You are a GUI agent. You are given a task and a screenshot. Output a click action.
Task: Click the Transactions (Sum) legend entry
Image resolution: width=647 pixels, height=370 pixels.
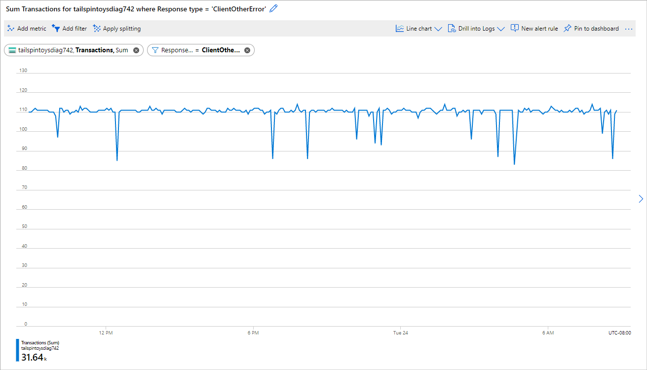click(x=40, y=342)
